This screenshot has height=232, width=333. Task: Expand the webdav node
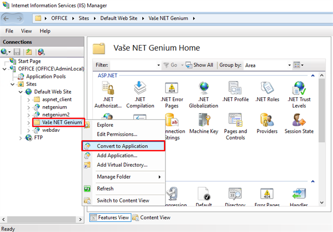[x=29, y=130]
